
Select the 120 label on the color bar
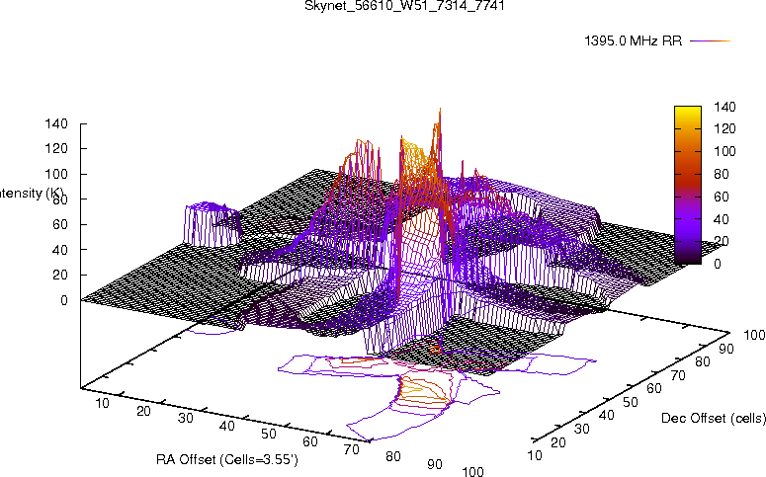tap(724, 129)
